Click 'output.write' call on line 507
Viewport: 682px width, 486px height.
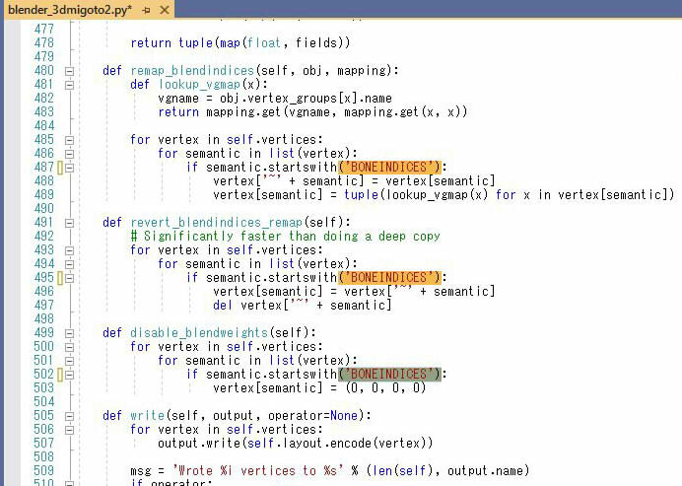tap(199, 444)
